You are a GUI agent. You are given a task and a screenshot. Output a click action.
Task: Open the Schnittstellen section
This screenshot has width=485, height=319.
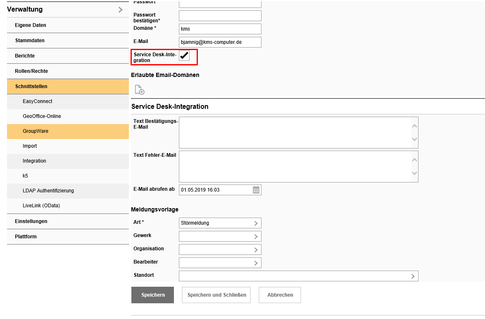[68, 86]
